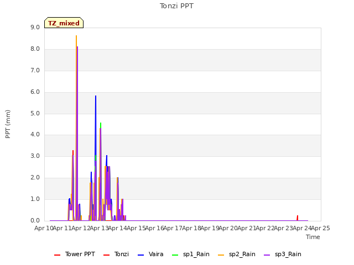
Task: Toggle the sp1_Rain legend entry
Action: tap(190, 254)
